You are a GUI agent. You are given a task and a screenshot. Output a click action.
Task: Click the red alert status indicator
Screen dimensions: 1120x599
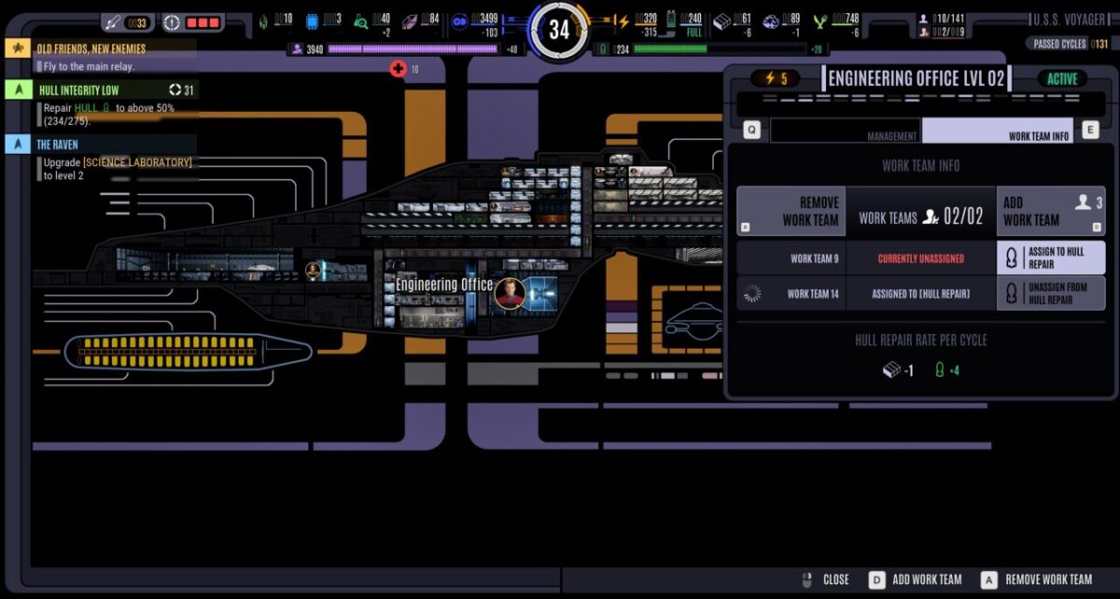coord(202,22)
